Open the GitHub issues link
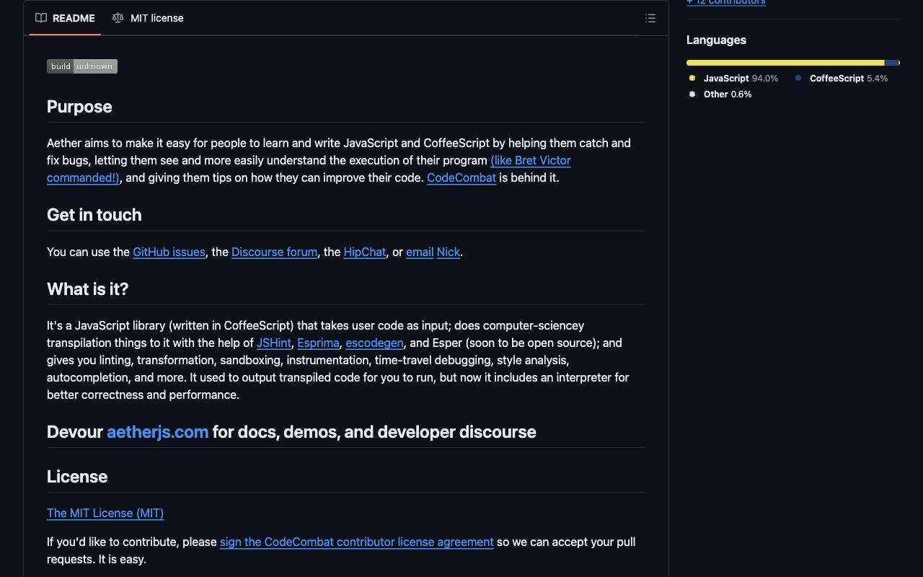This screenshot has height=577, width=923. pyautogui.click(x=169, y=252)
